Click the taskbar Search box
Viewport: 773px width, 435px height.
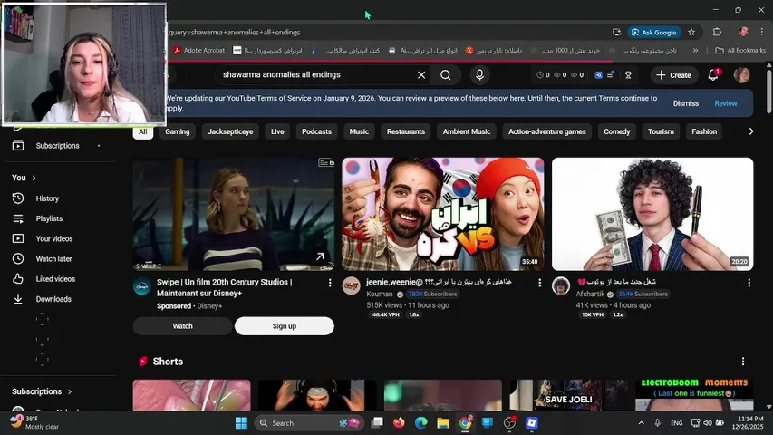click(309, 423)
